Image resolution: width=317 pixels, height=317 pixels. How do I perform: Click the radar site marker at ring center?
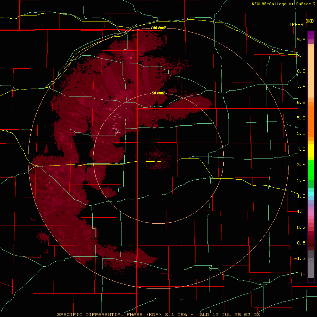point(158,159)
